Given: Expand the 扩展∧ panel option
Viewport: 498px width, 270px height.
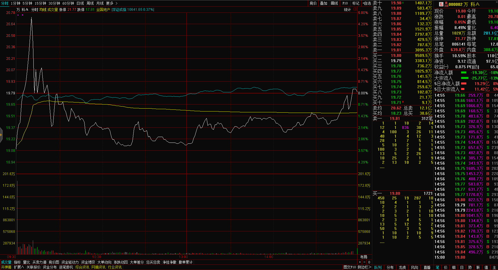Looking at the screenshot, I should 19,267.
